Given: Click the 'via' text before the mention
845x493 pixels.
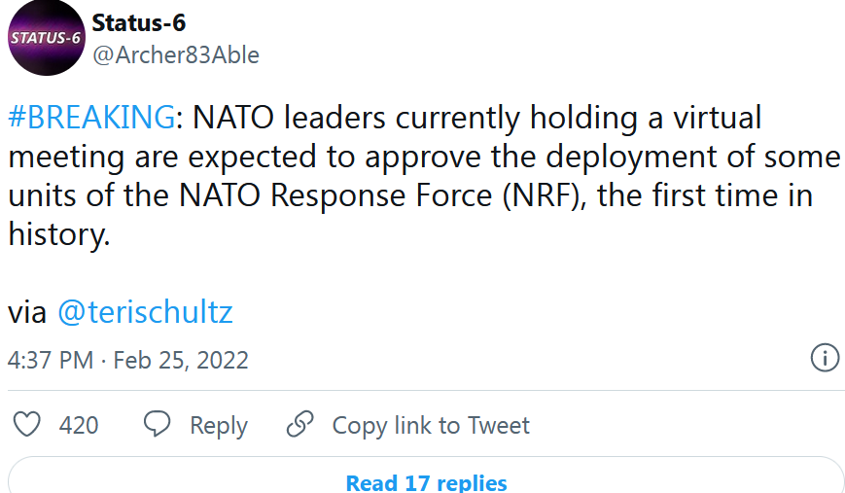Looking at the screenshot, I should [27, 312].
